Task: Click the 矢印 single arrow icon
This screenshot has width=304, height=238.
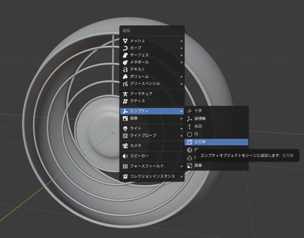Action: (x=189, y=127)
